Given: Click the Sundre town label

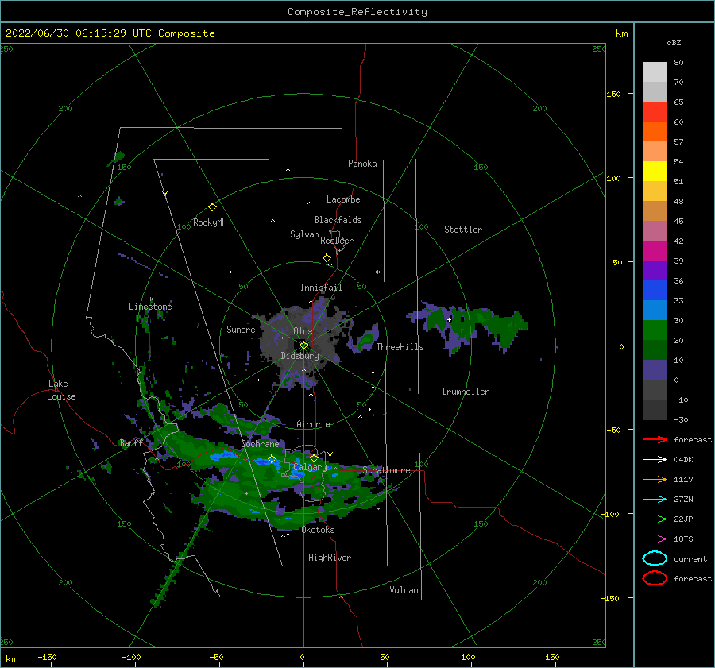Looking at the screenshot, I should point(242,329).
